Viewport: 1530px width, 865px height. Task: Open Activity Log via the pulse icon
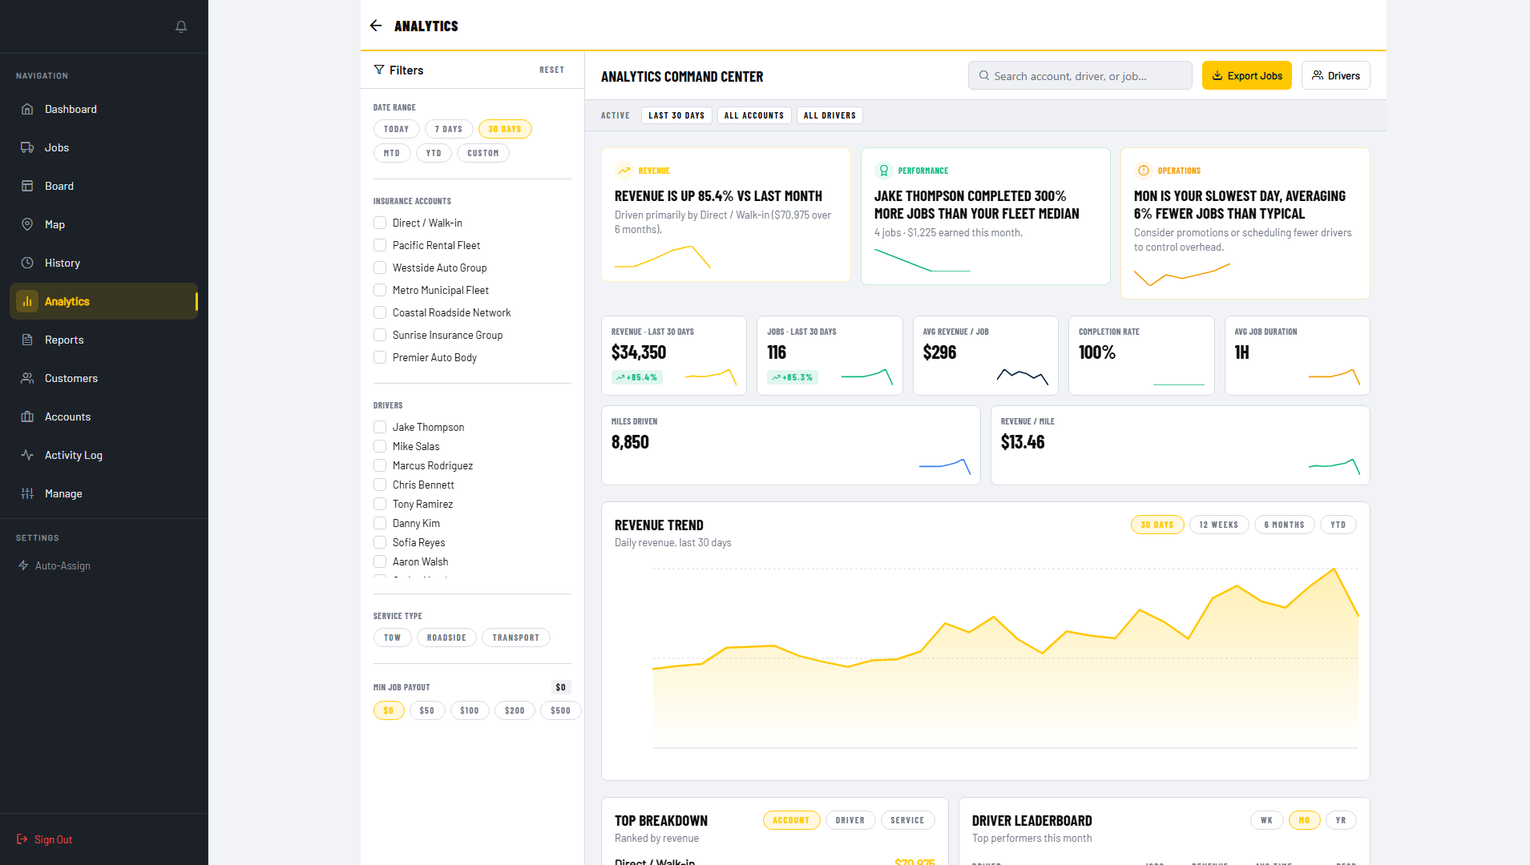[x=27, y=455]
